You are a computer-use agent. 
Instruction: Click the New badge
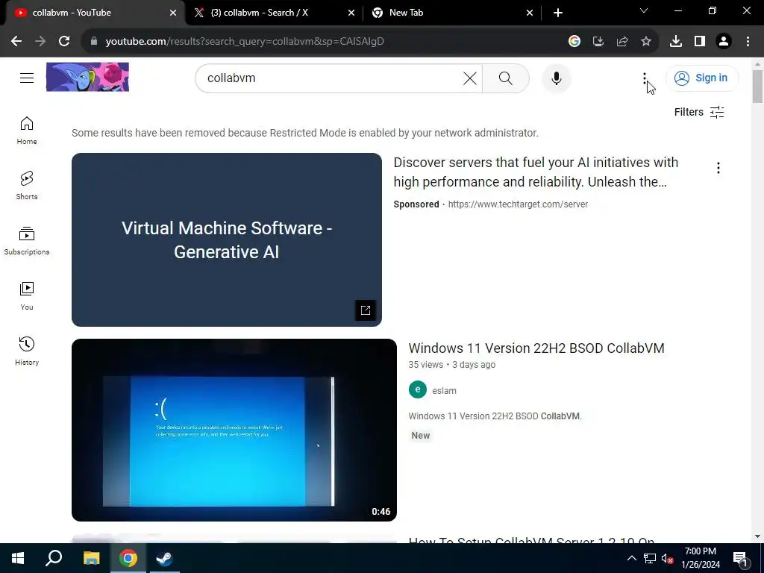pyautogui.click(x=421, y=436)
